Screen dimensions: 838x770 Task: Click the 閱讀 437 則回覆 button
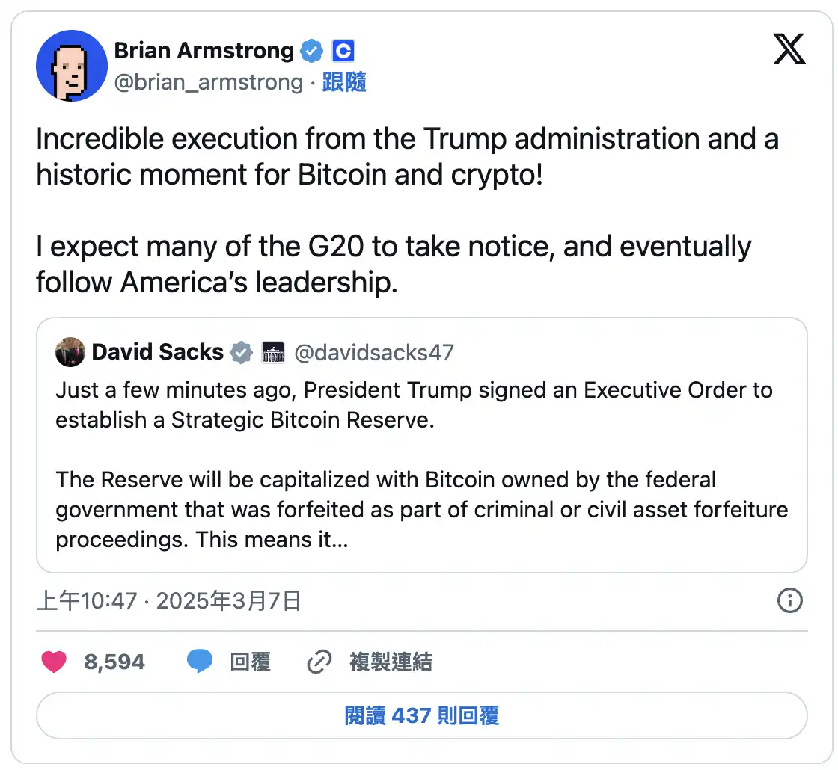[x=422, y=715]
